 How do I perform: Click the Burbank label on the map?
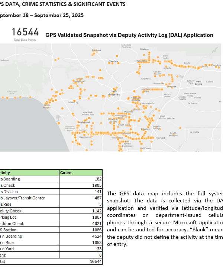(x=96, y=50)
